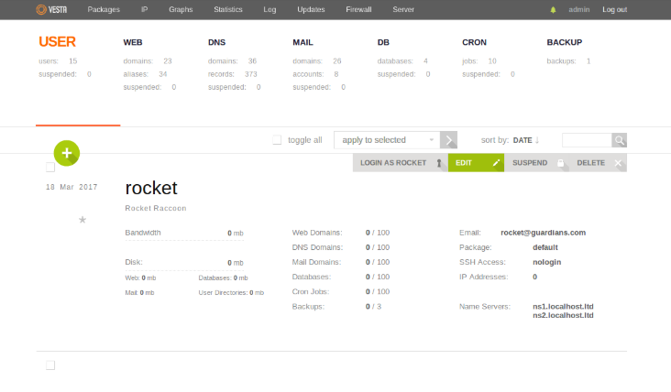This screenshot has width=671, height=392.
Task: Click the email rocket@guardians.com
Action: pos(543,233)
